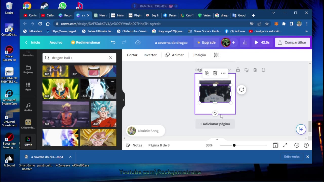The height and width of the screenshot is (182, 324).
Task: Open the Posição panel
Action: coord(200,55)
